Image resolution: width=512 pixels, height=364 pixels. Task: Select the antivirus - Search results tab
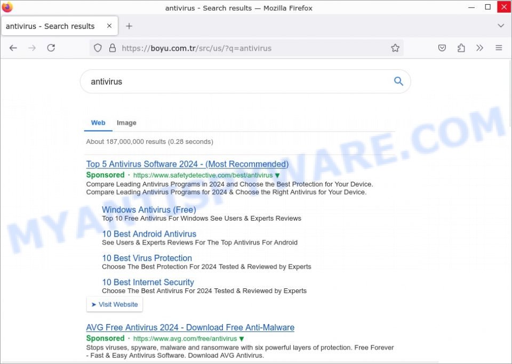coord(60,26)
